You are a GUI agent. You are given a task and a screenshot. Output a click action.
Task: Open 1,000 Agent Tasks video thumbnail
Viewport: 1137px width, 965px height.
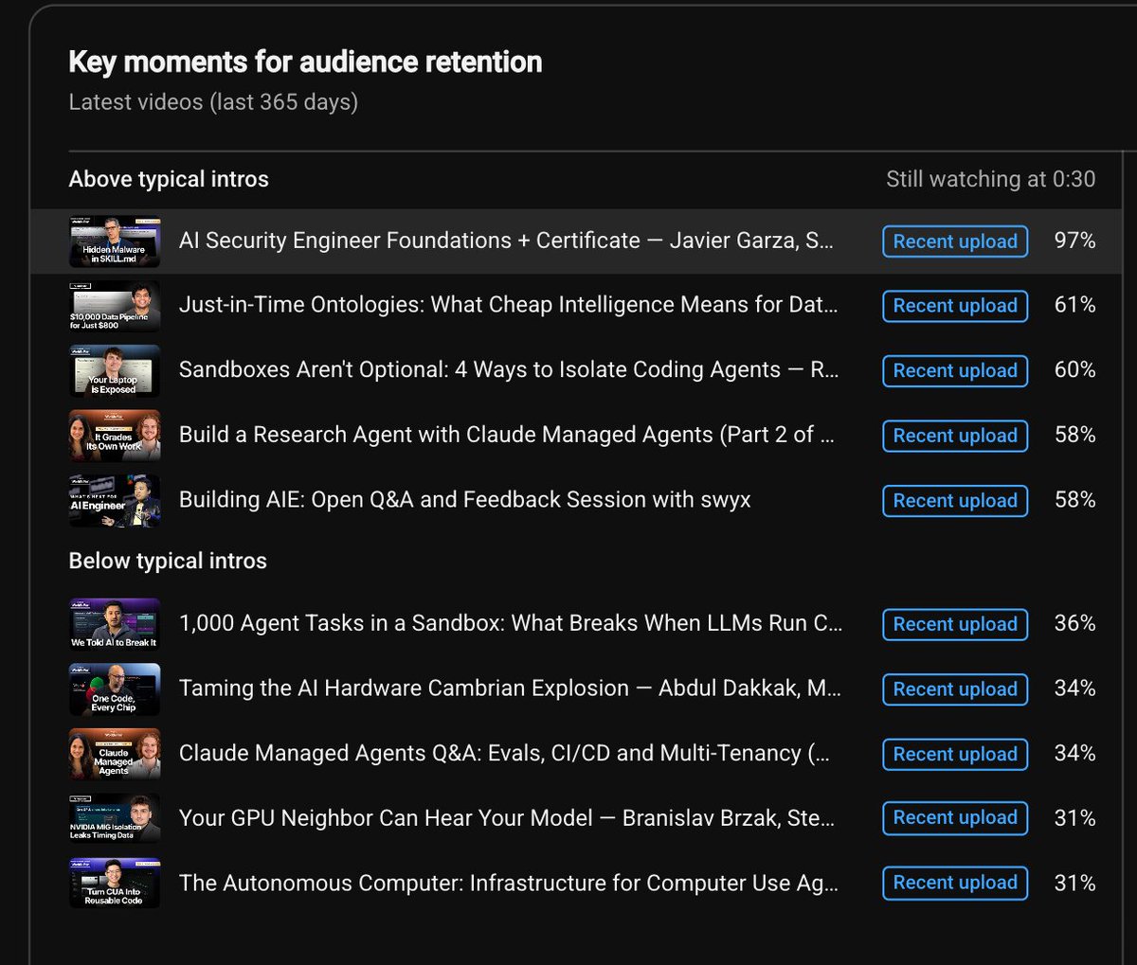[x=115, y=624]
